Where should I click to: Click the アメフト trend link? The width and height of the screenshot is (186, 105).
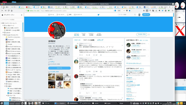point(129,91)
